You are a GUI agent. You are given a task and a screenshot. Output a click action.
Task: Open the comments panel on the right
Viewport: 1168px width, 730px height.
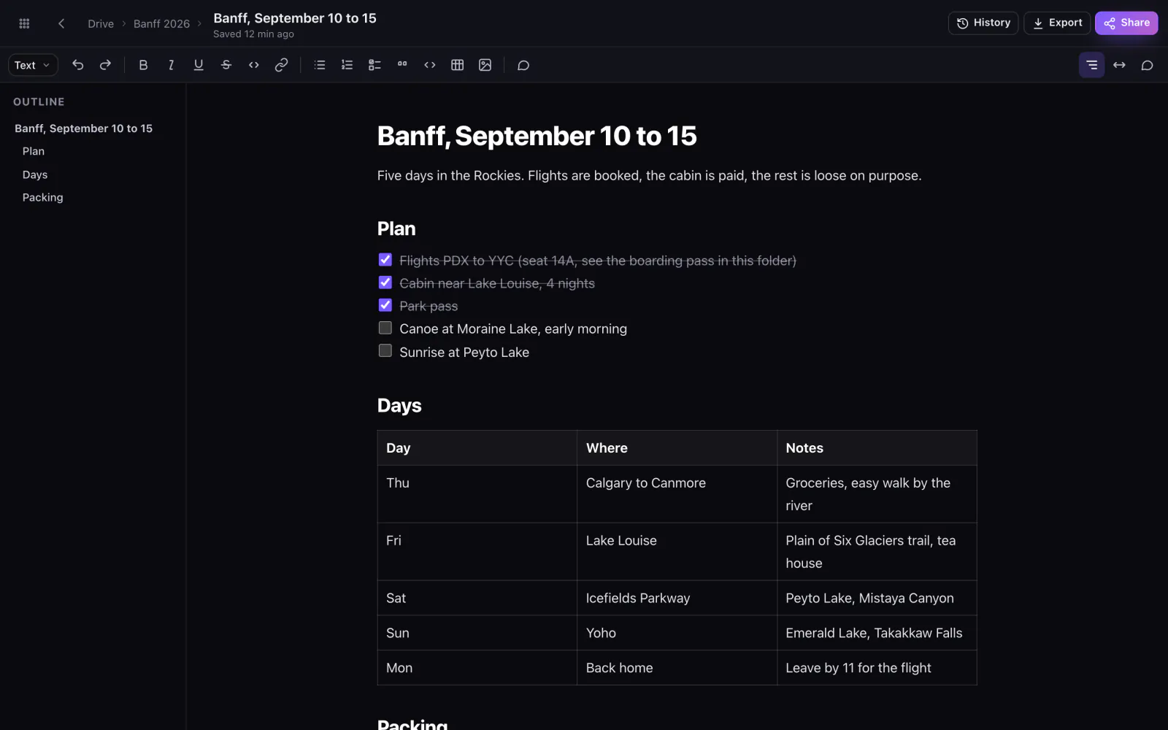pos(1147,65)
